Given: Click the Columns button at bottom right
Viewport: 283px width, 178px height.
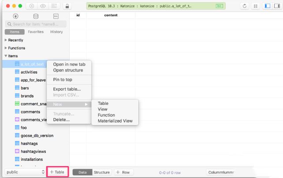Looking at the screenshot, I should tap(220, 172).
